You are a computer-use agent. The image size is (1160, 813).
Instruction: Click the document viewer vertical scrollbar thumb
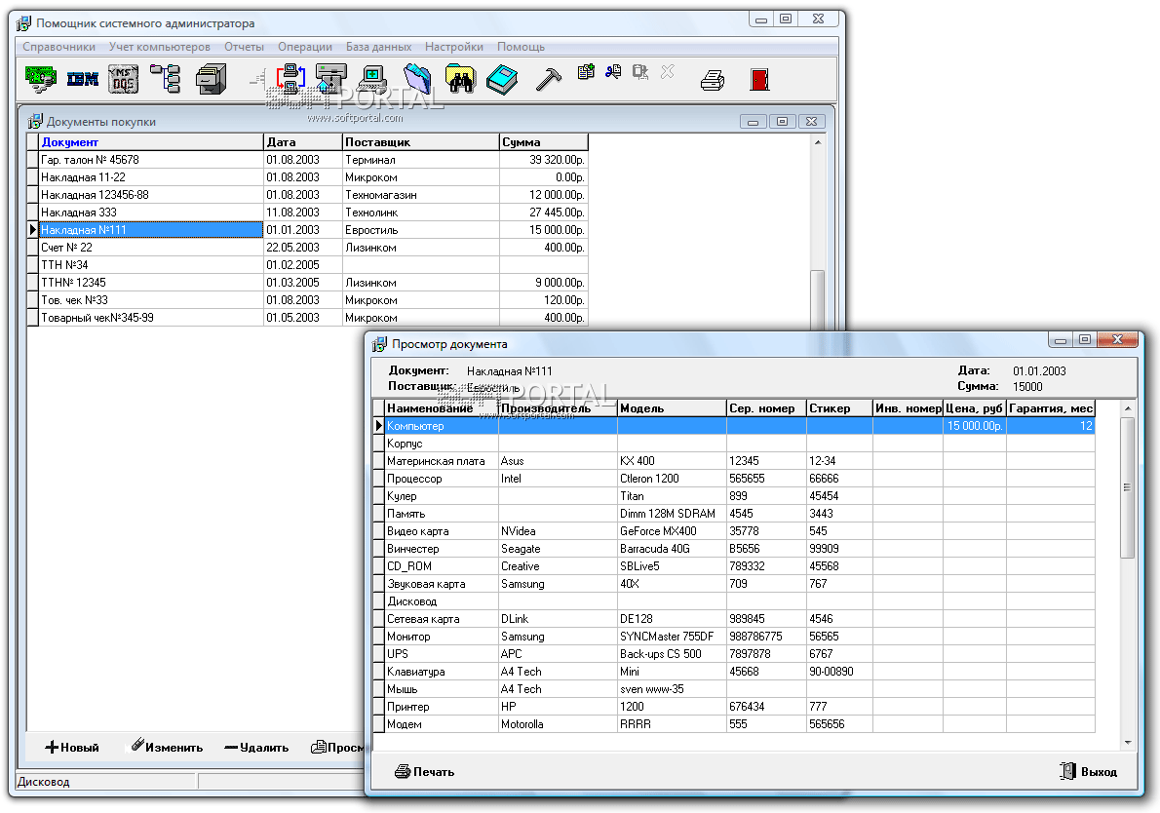[1127, 487]
